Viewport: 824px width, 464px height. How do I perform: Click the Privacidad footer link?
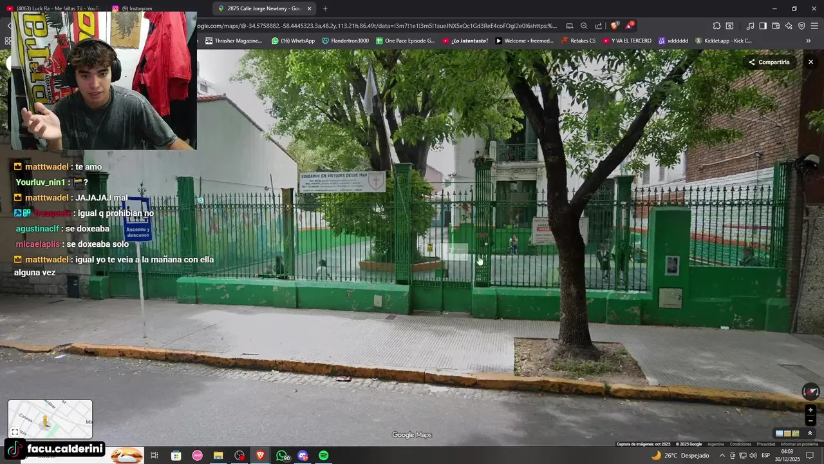[765, 444]
